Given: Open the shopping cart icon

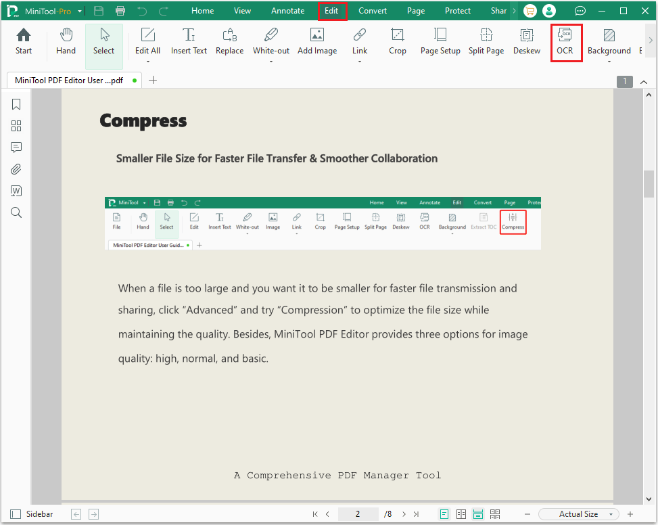Looking at the screenshot, I should point(530,11).
